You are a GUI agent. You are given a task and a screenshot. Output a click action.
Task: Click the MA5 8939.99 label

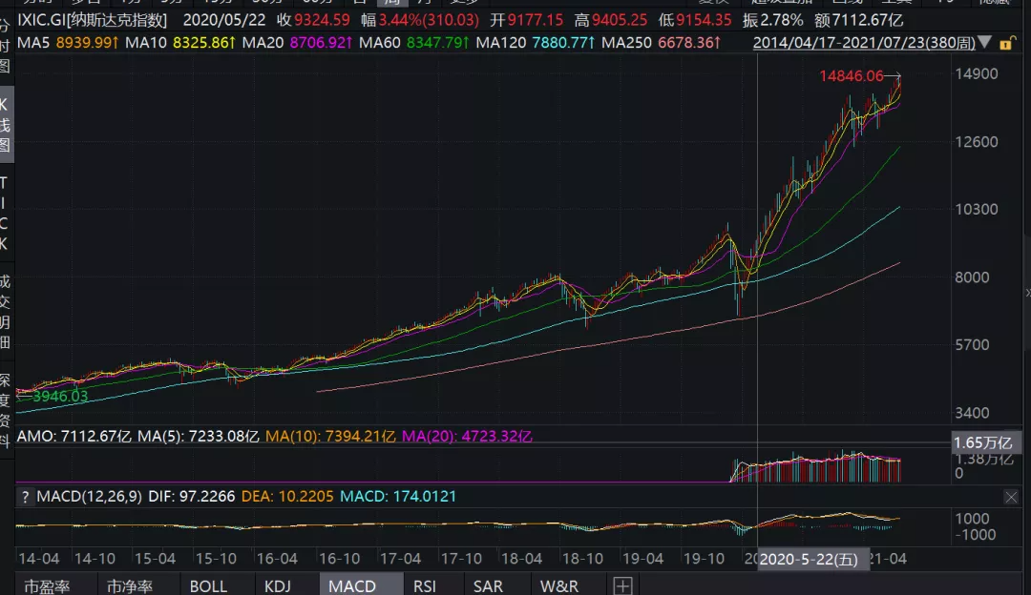pos(68,43)
